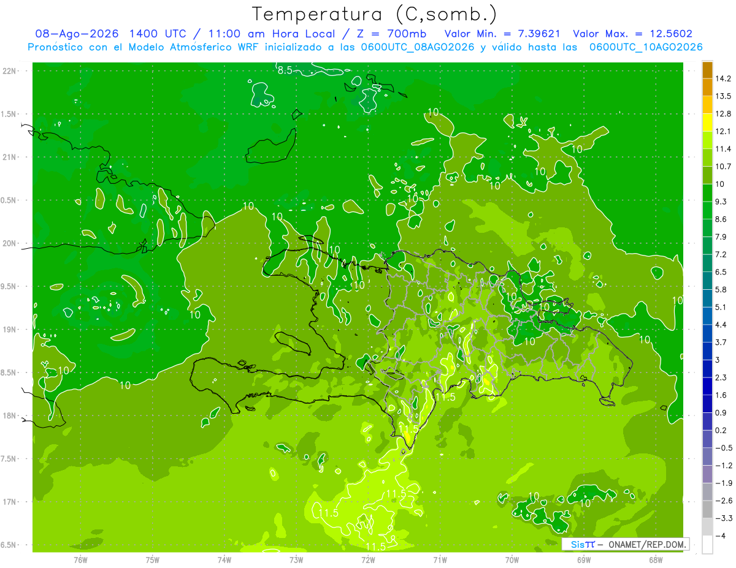736x568 pixels.
Task: Click the '8.5' contour label near map top
Action: coord(285,70)
